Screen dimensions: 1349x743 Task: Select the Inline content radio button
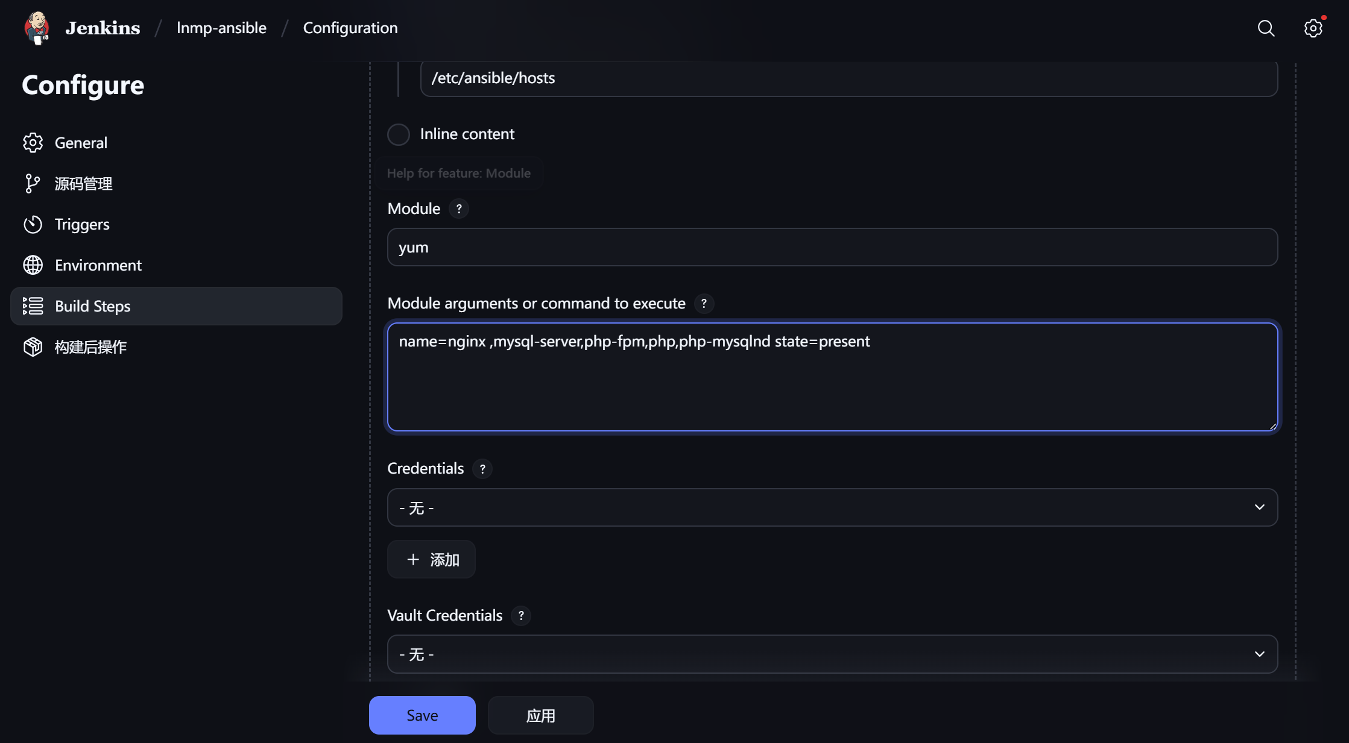pyautogui.click(x=399, y=134)
